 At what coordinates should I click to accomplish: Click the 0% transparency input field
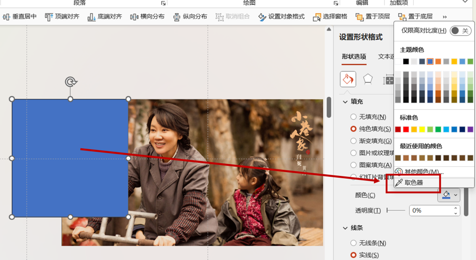(x=431, y=210)
